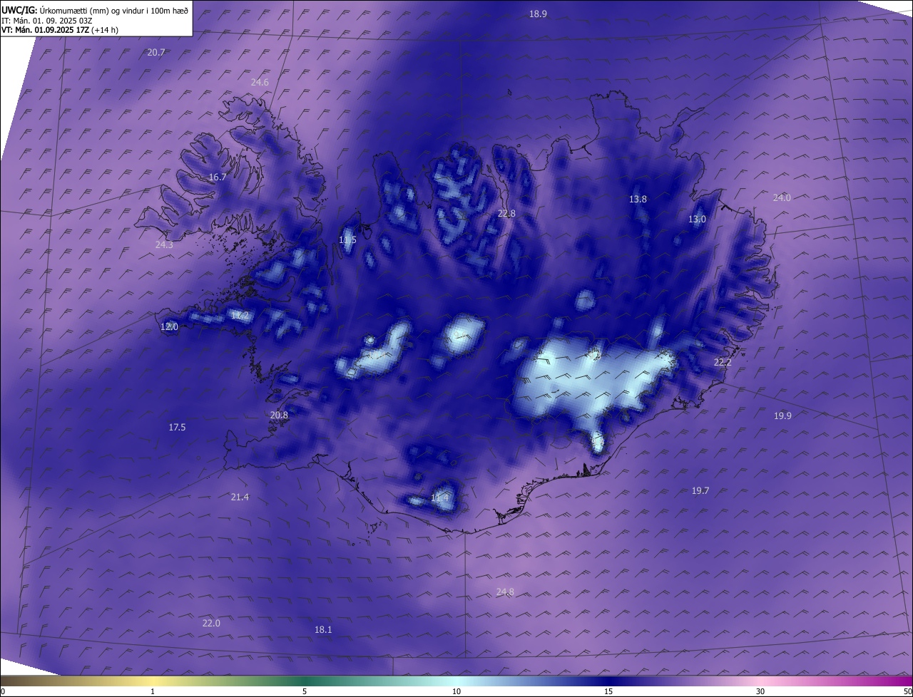
Task: Click the 1 label on the color scale
Action: [153, 691]
